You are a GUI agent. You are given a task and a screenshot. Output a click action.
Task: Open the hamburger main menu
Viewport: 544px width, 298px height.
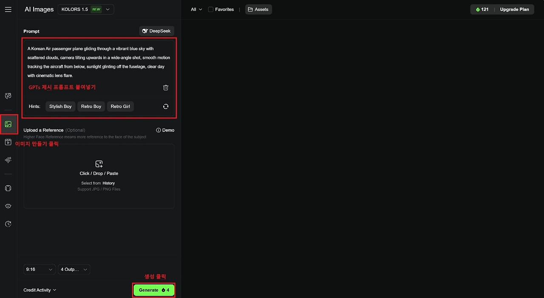(x=8, y=9)
